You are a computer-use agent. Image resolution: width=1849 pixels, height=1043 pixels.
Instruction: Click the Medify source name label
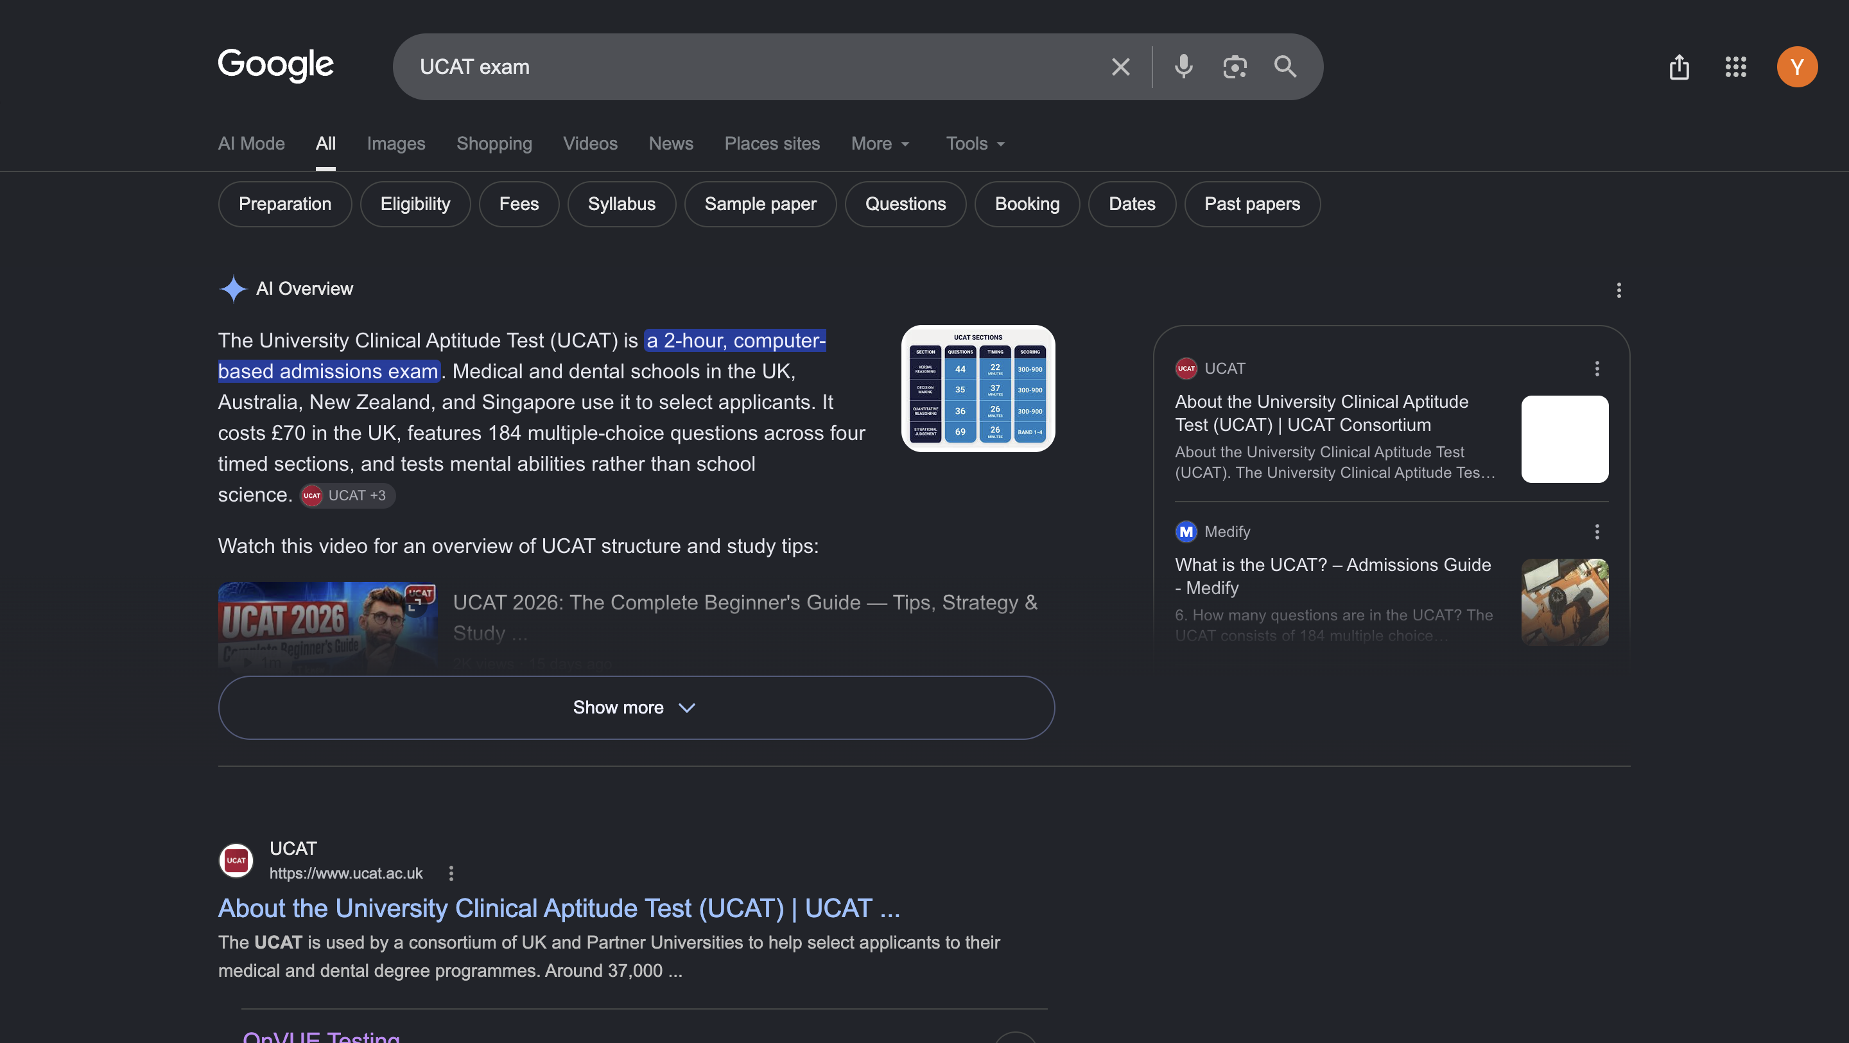tap(1227, 531)
